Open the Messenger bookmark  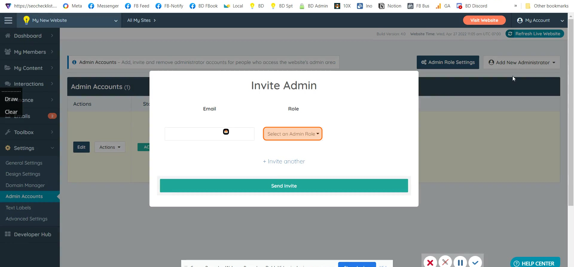(x=104, y=6)
